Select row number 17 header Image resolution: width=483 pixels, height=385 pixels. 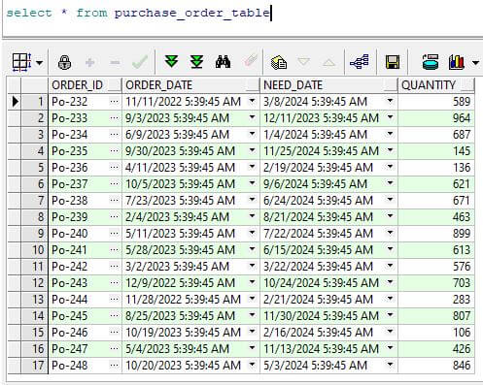coord(35,366)
